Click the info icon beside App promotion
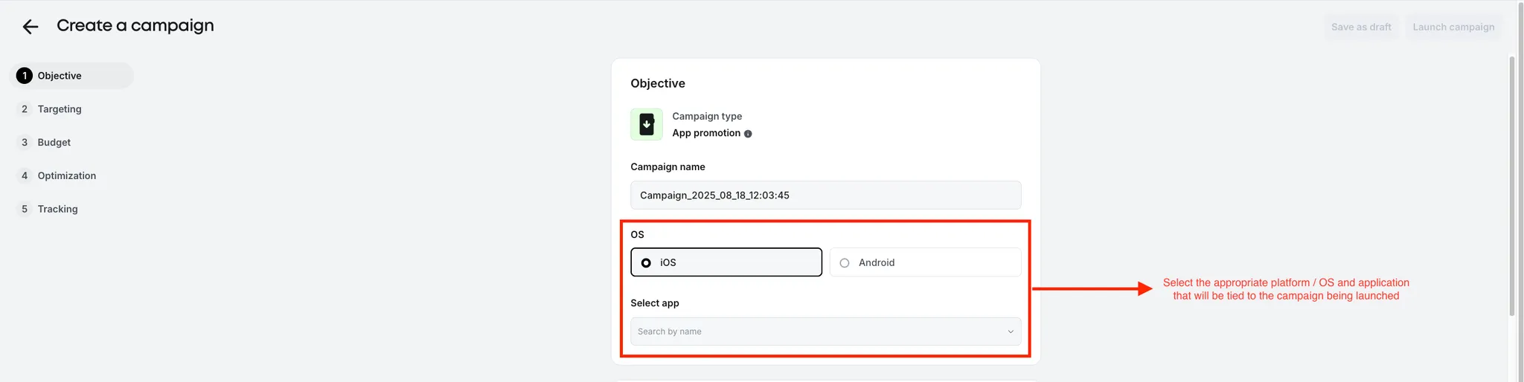The image size is (1524, 382). point(748,134)
